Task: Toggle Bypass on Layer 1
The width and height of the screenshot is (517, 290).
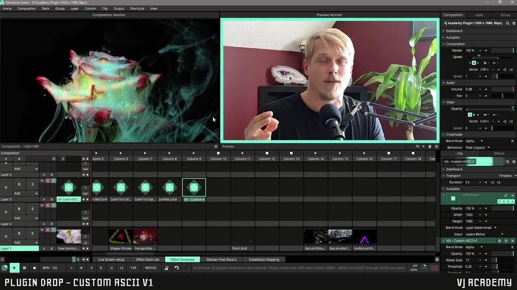Action: (19, 234)
